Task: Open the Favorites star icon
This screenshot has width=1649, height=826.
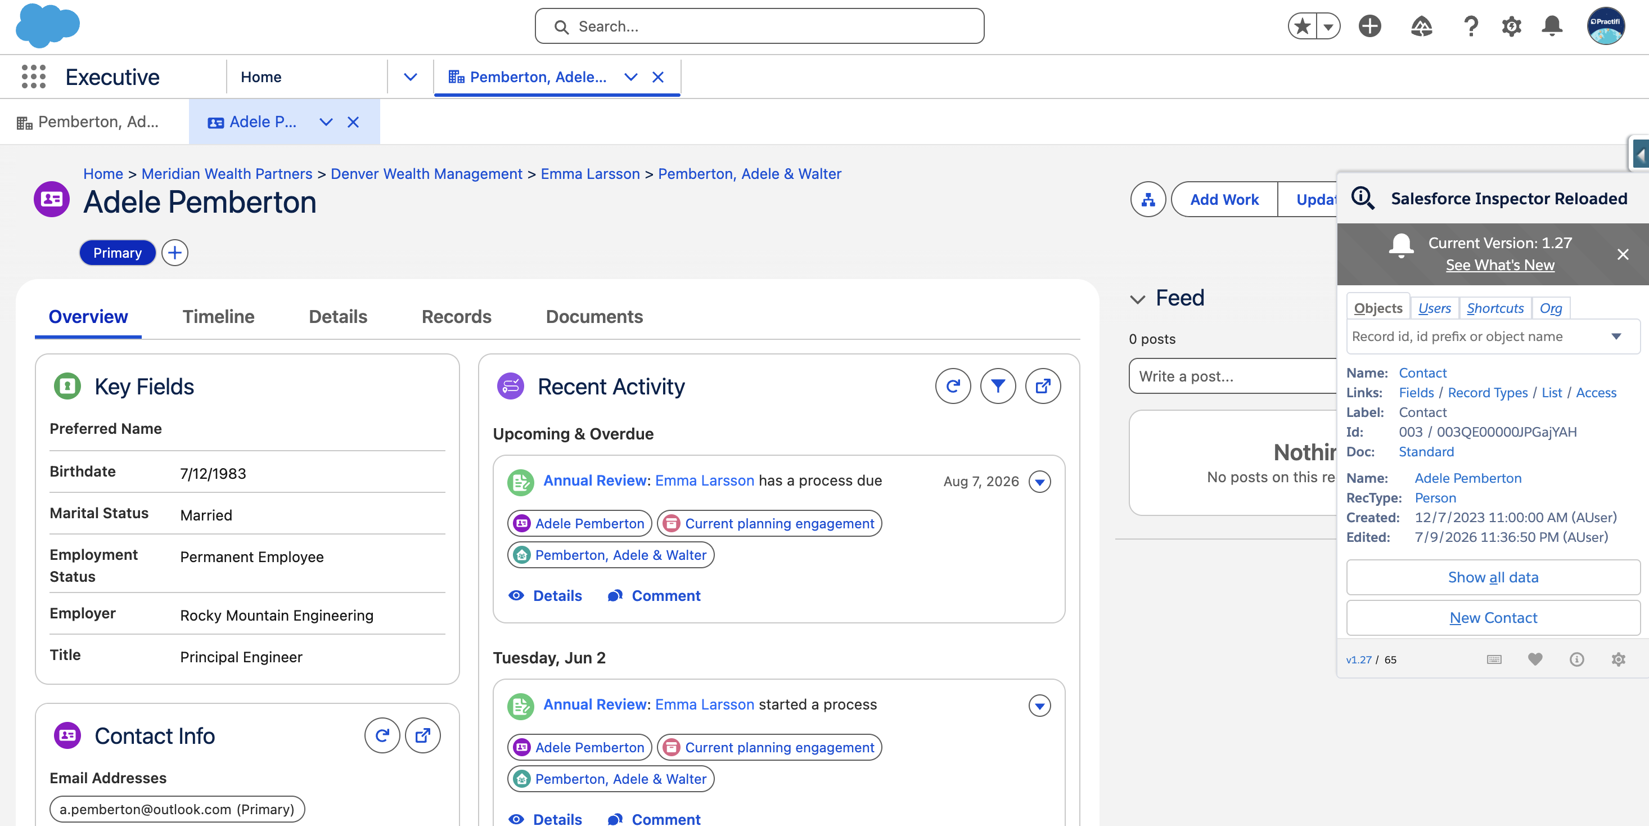Action: click(x=1302, y=26)
